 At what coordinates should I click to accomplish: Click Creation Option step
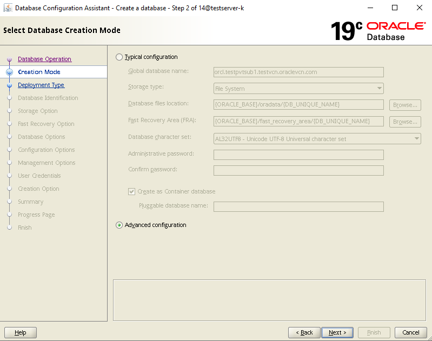38,189
